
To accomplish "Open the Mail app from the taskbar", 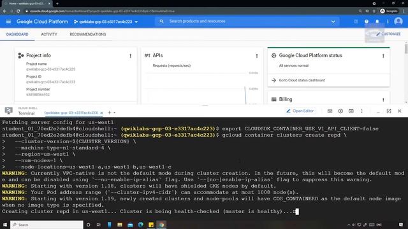I will [x=130, y=225].
